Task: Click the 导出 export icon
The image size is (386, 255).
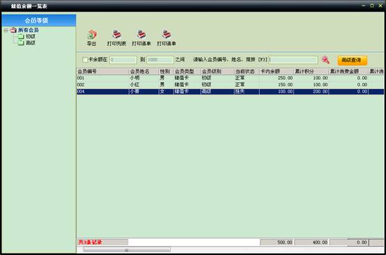Action: point(92,35)
